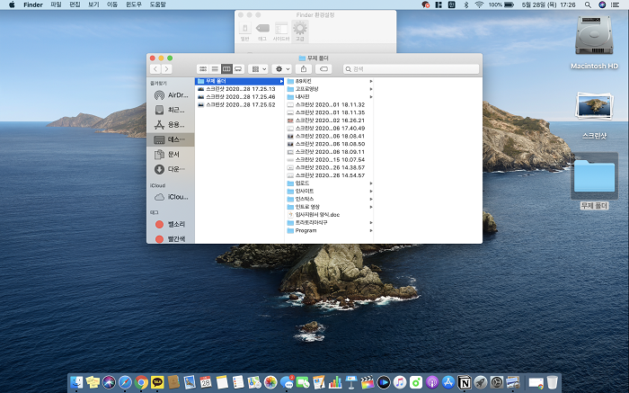Open KakaoTalk from the Dock
This screenshot has height=393, width=629.
click(157, 382)
